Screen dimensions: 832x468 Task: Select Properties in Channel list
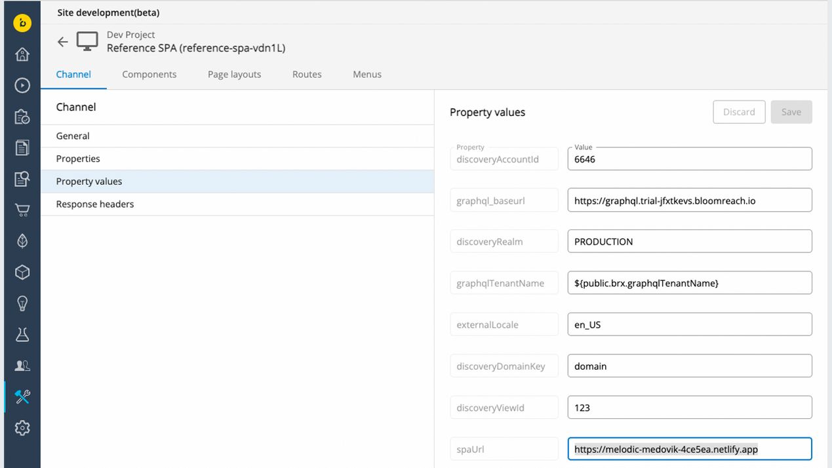(x=237, y=159)
